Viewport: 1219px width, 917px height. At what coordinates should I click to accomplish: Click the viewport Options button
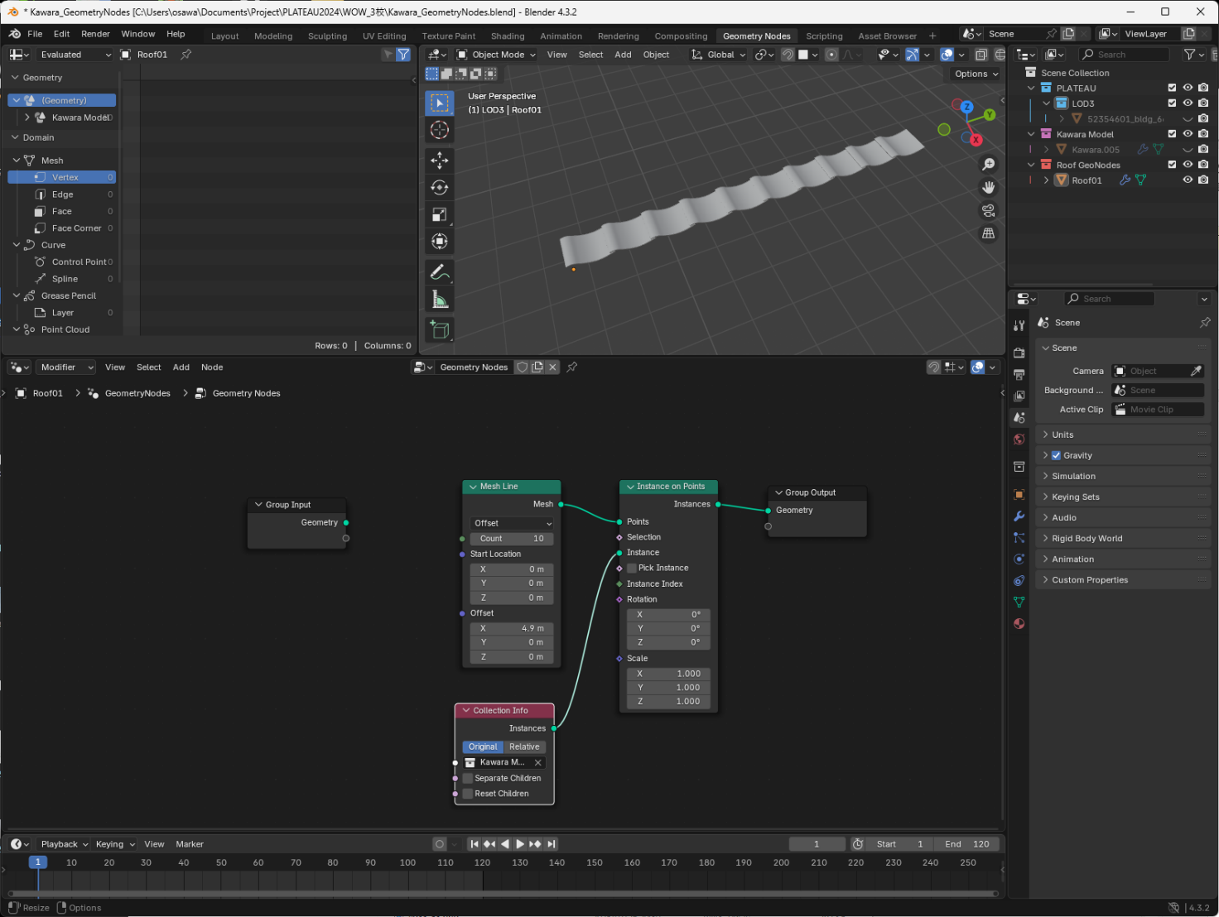click(x=976, y=74)
